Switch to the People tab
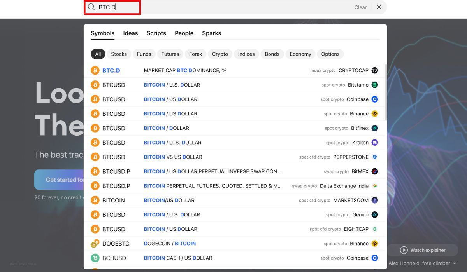Image resolution: width=467 pixels, height=272 pixels. [184, 33]
